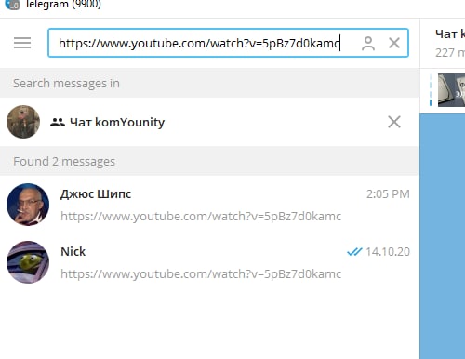Click the Telegram app icon in title bar

click(x=12, y=5)
